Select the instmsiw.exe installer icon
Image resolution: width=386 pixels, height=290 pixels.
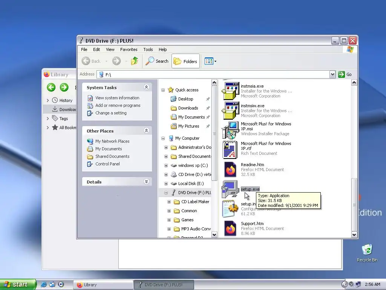point(230,111)
